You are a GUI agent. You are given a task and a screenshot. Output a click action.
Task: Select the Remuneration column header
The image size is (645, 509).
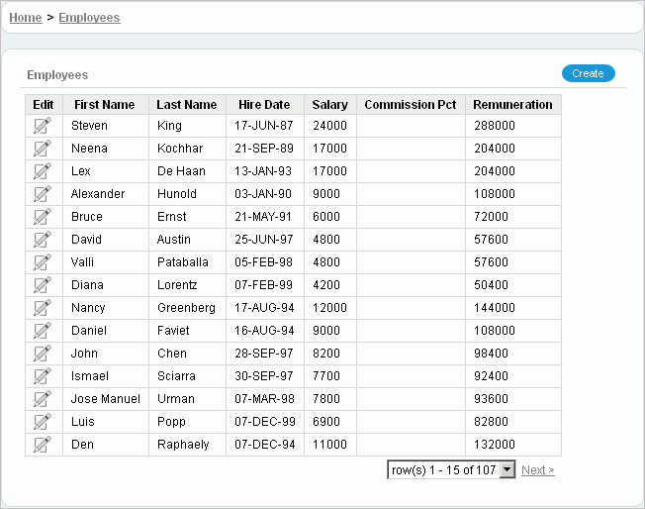tap(512, 105)
